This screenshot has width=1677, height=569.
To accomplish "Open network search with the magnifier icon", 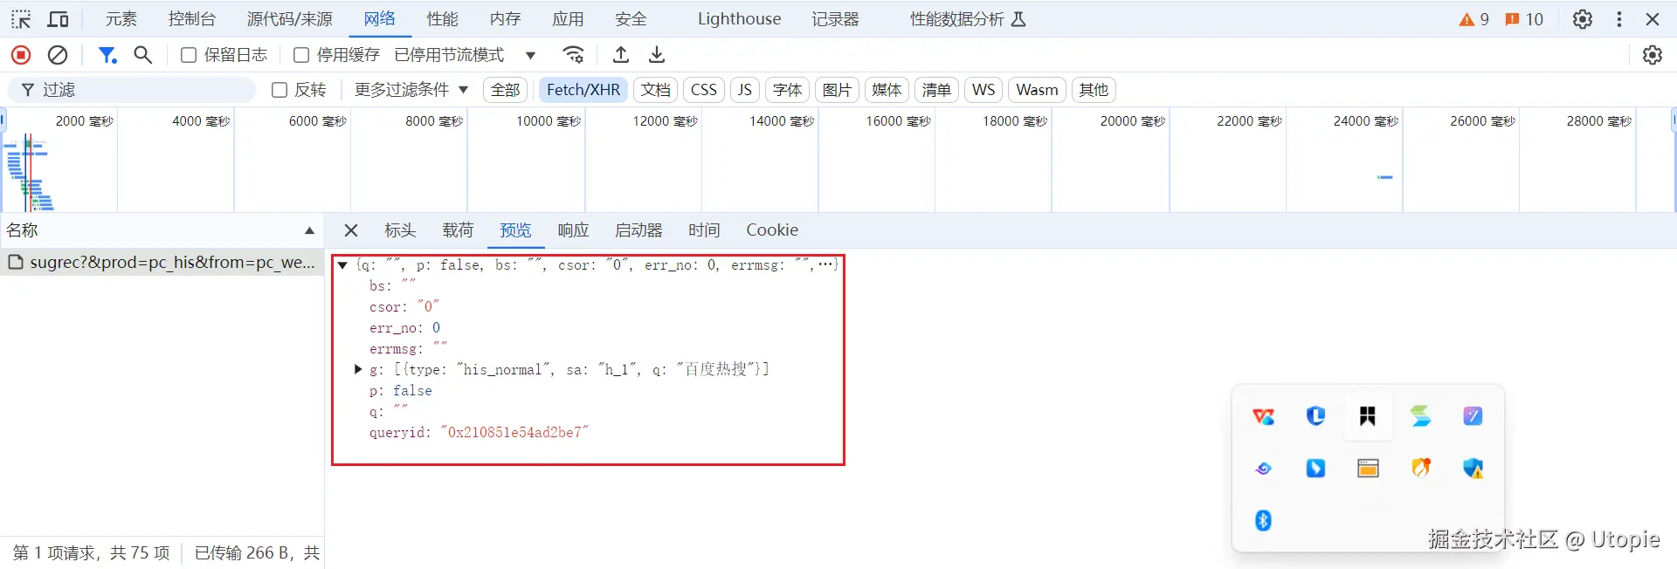I will (x=143, y=55).
